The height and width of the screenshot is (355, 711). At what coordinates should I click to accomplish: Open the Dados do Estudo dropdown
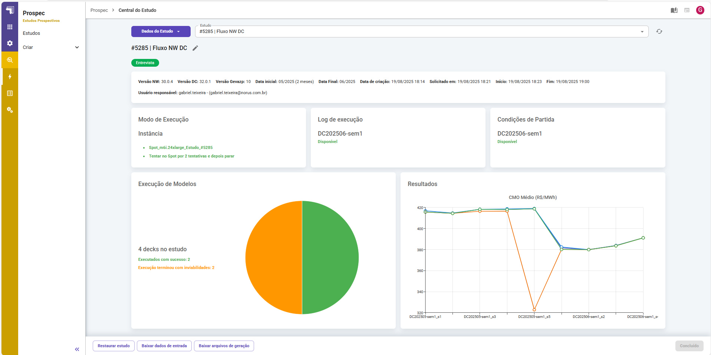click(161, 31)
